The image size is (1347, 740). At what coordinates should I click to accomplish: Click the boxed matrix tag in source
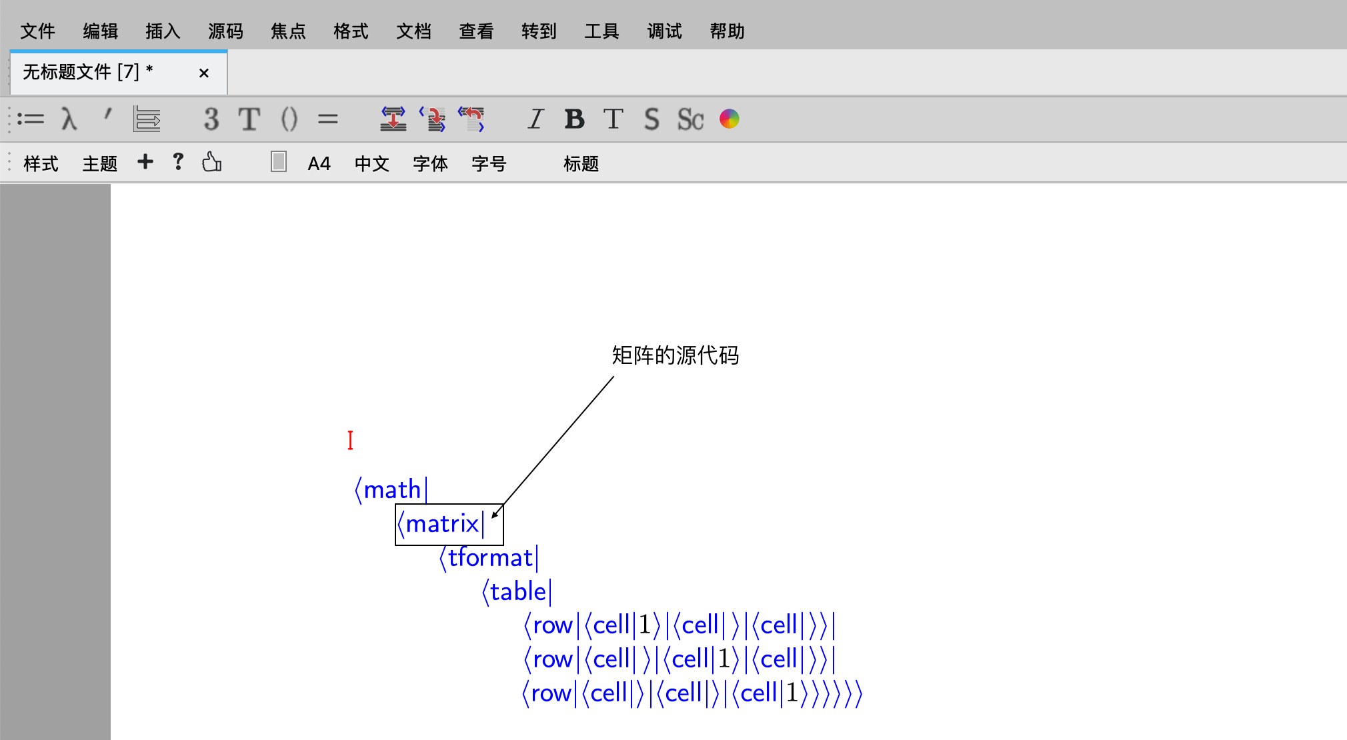443,524
